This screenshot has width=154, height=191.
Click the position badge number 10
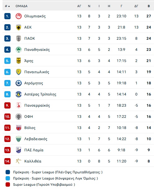(7, 117)
